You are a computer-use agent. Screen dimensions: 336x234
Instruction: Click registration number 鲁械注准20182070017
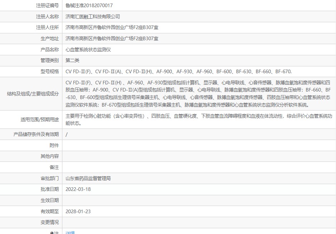click(x=89, y=5)
